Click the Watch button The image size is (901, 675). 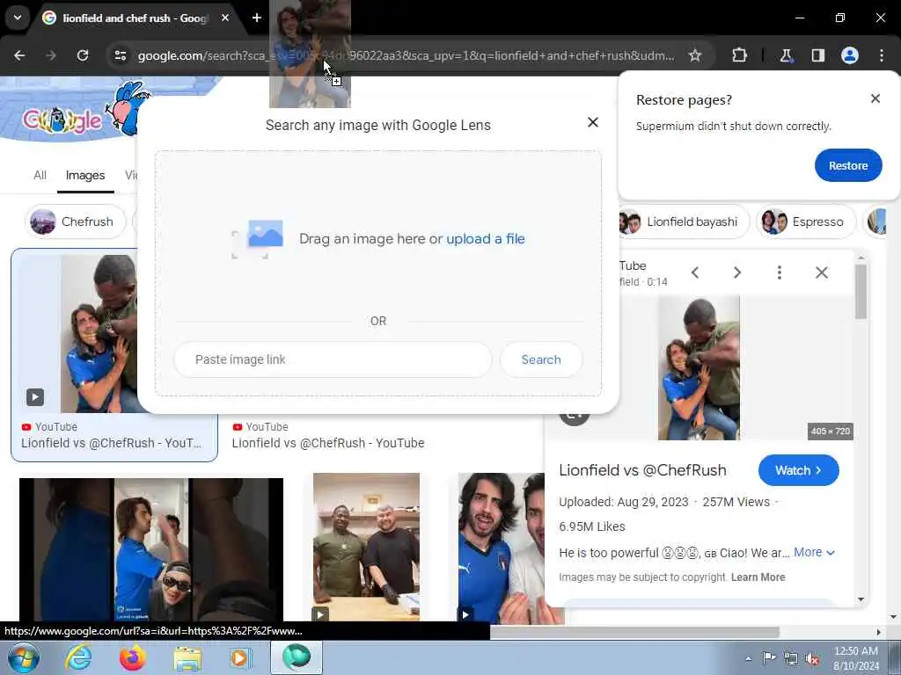tap(798, 470)
